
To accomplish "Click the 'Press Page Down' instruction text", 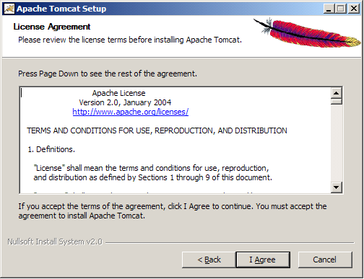I will click(108, 74).
